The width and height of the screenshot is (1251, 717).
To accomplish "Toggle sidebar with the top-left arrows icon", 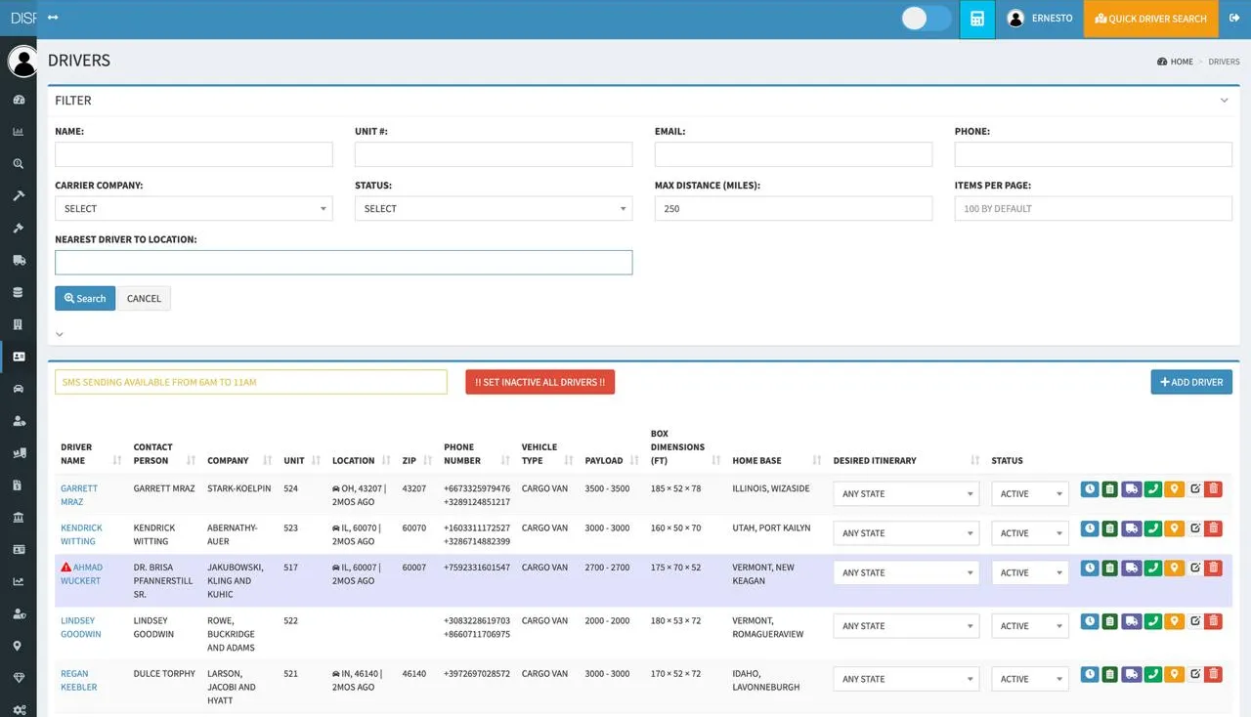I will coord(53,19).
